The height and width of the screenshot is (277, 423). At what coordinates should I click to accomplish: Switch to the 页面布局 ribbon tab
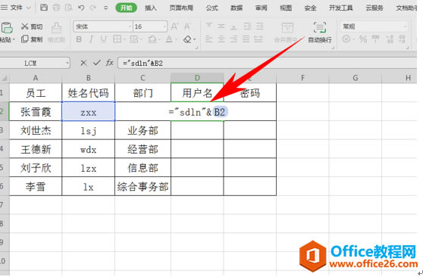click(181, 8)
